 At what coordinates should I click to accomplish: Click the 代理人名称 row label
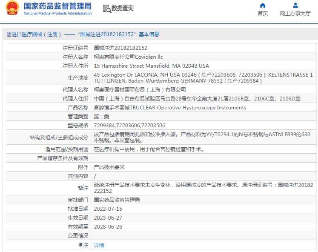[75, 90]
